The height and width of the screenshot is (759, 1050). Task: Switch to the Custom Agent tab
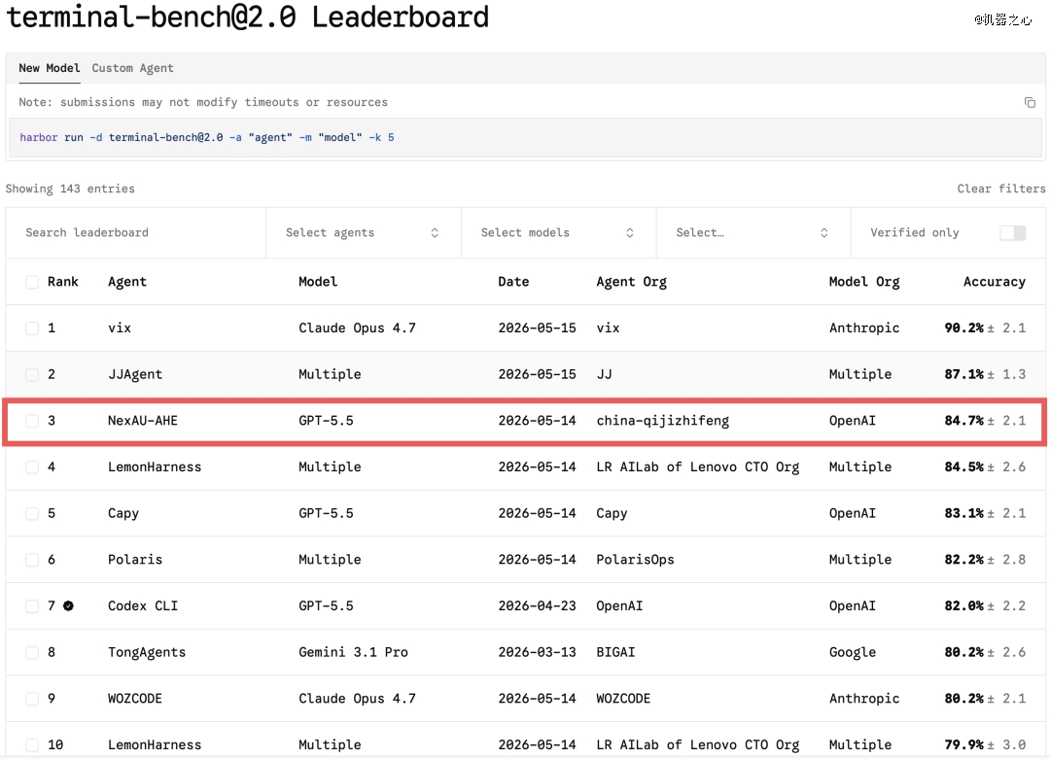tap(132, 68)
